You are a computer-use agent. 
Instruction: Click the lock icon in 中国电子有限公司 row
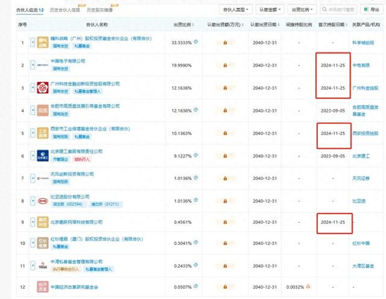tap(225, 65)
